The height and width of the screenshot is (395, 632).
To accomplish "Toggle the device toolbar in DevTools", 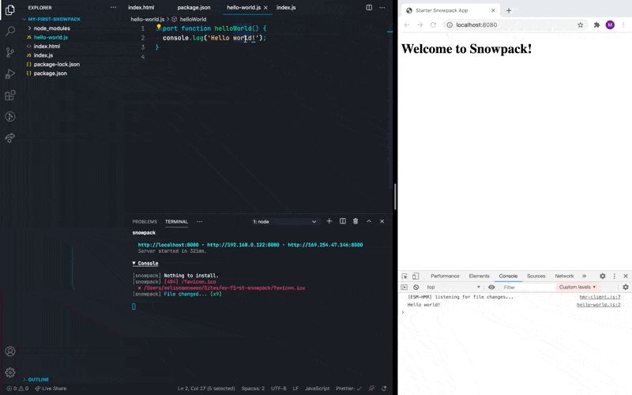I will (x=416, y=276).
